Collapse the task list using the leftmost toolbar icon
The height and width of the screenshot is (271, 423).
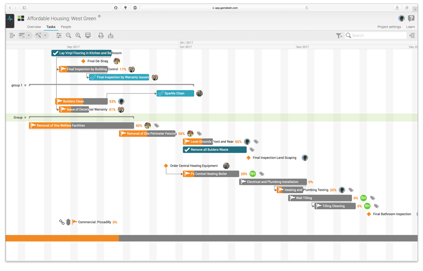tap(12, 35)
